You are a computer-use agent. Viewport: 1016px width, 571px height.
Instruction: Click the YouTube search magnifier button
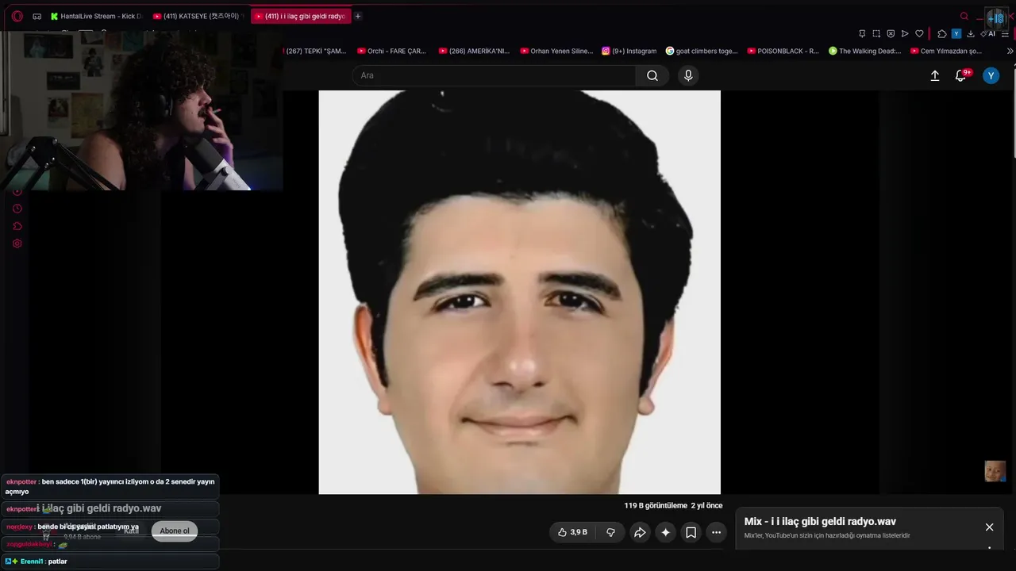[x=652, y=75]
